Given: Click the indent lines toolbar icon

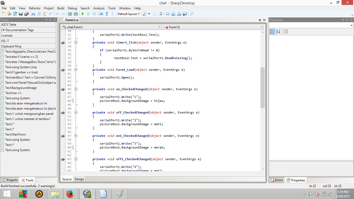Looking at the screenshot, I should click(x=161, y=14).
